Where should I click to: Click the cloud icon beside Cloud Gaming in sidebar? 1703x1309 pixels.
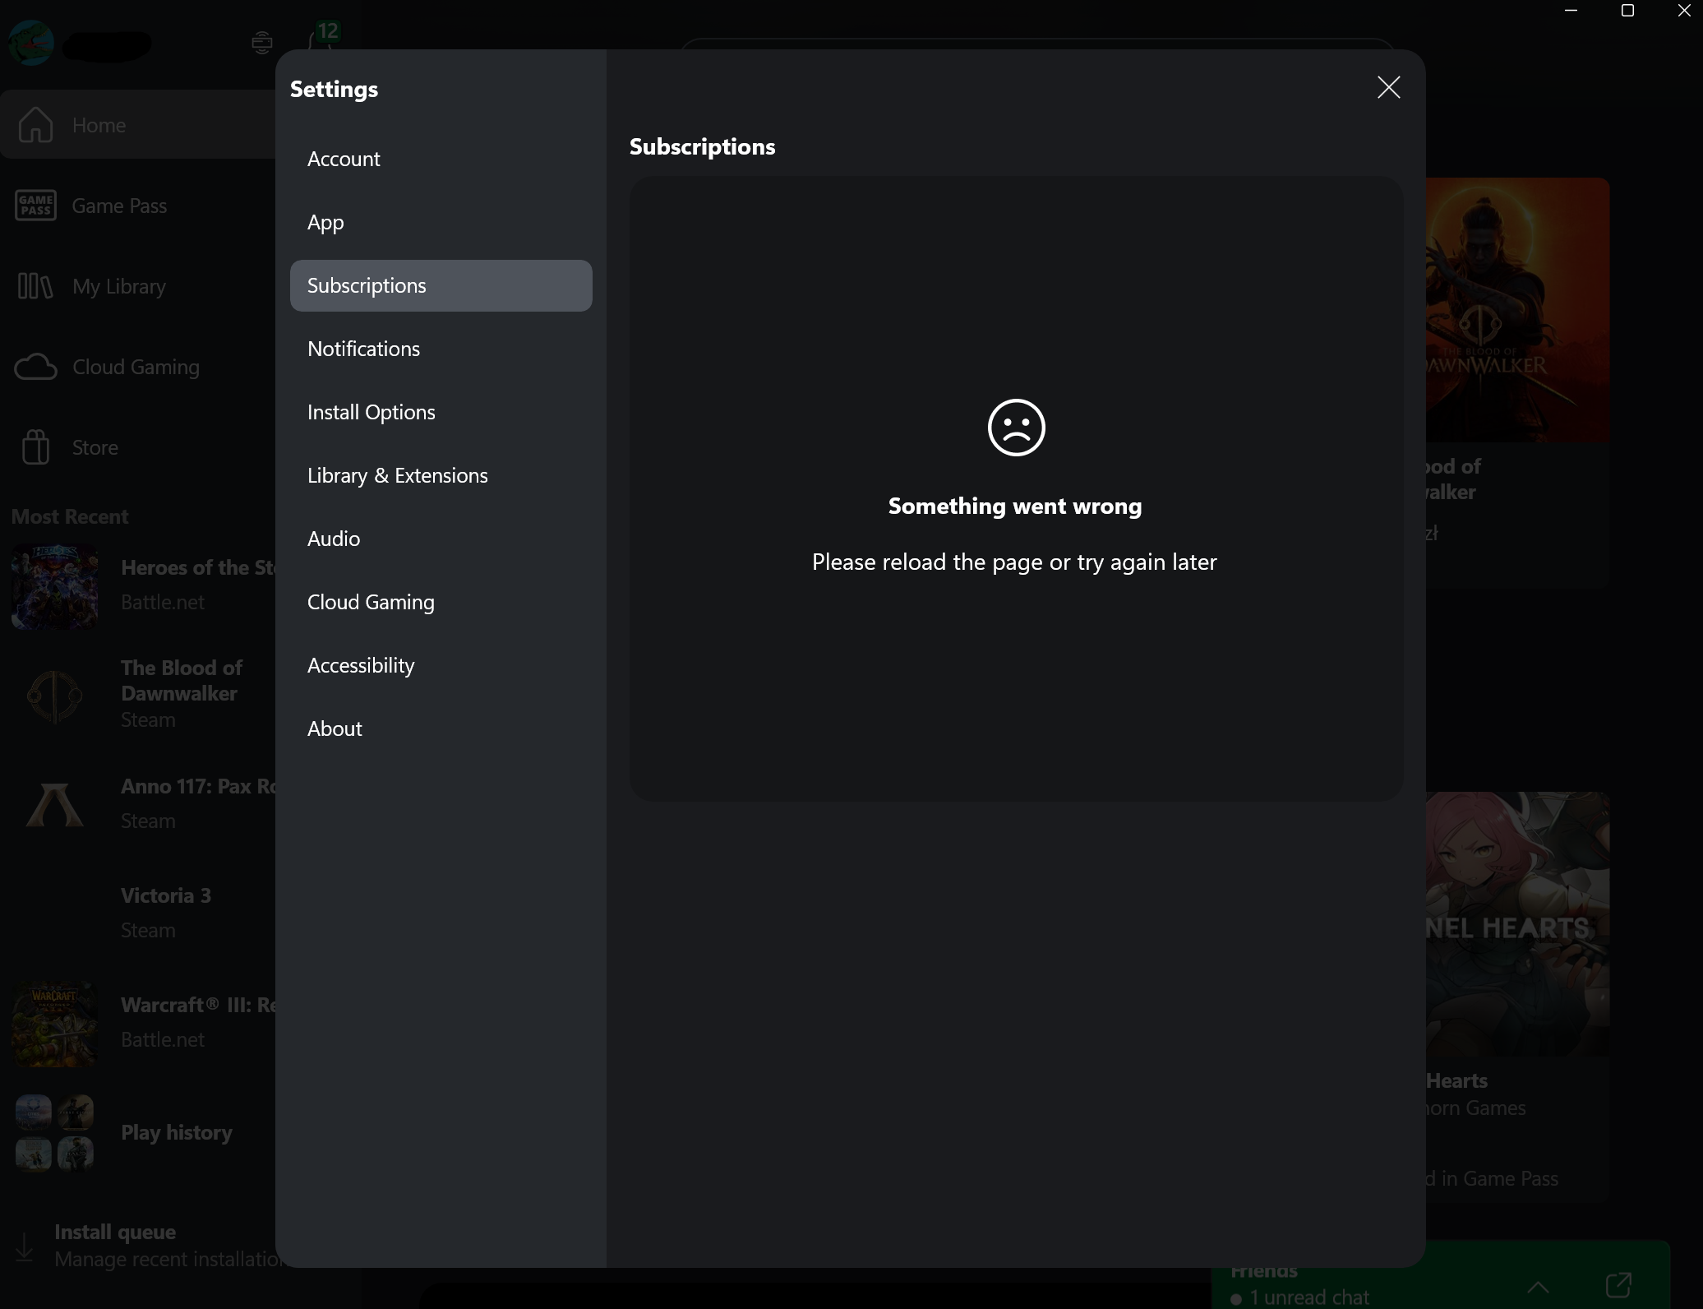coord(35,367)
